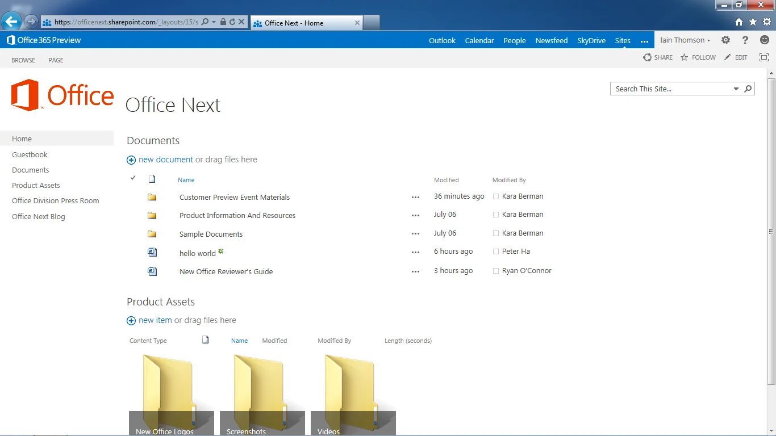This screenshot has height=436, width=776.
Task: Open Newsfeed in top navigation
Action: [x=552, y=40]
